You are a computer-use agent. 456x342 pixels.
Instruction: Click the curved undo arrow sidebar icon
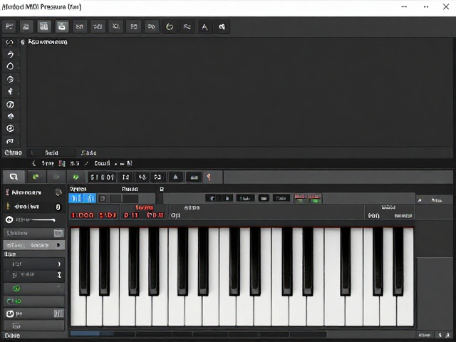pyautogui.click(x=10, y=54)
